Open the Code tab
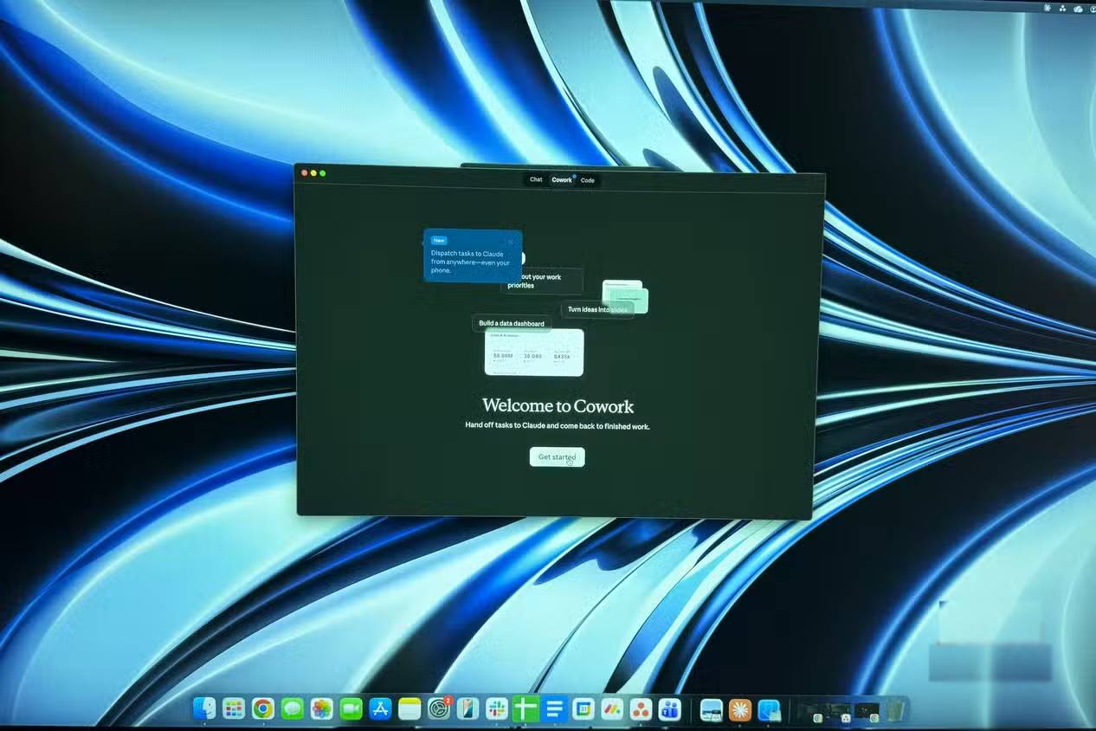Screen dimensions: 1096x731 point(588,180)
